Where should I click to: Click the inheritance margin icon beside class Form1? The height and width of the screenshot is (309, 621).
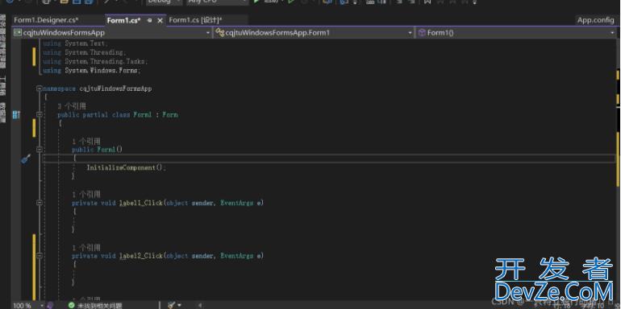pyautogui.click(x=16, y=114)
